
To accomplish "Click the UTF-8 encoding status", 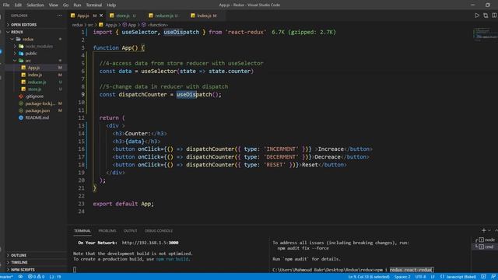I will 420,277.
